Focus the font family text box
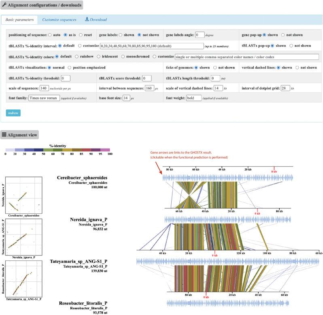Image resolution: width=323 pixels, height=315 pixels. coord(44,98)
